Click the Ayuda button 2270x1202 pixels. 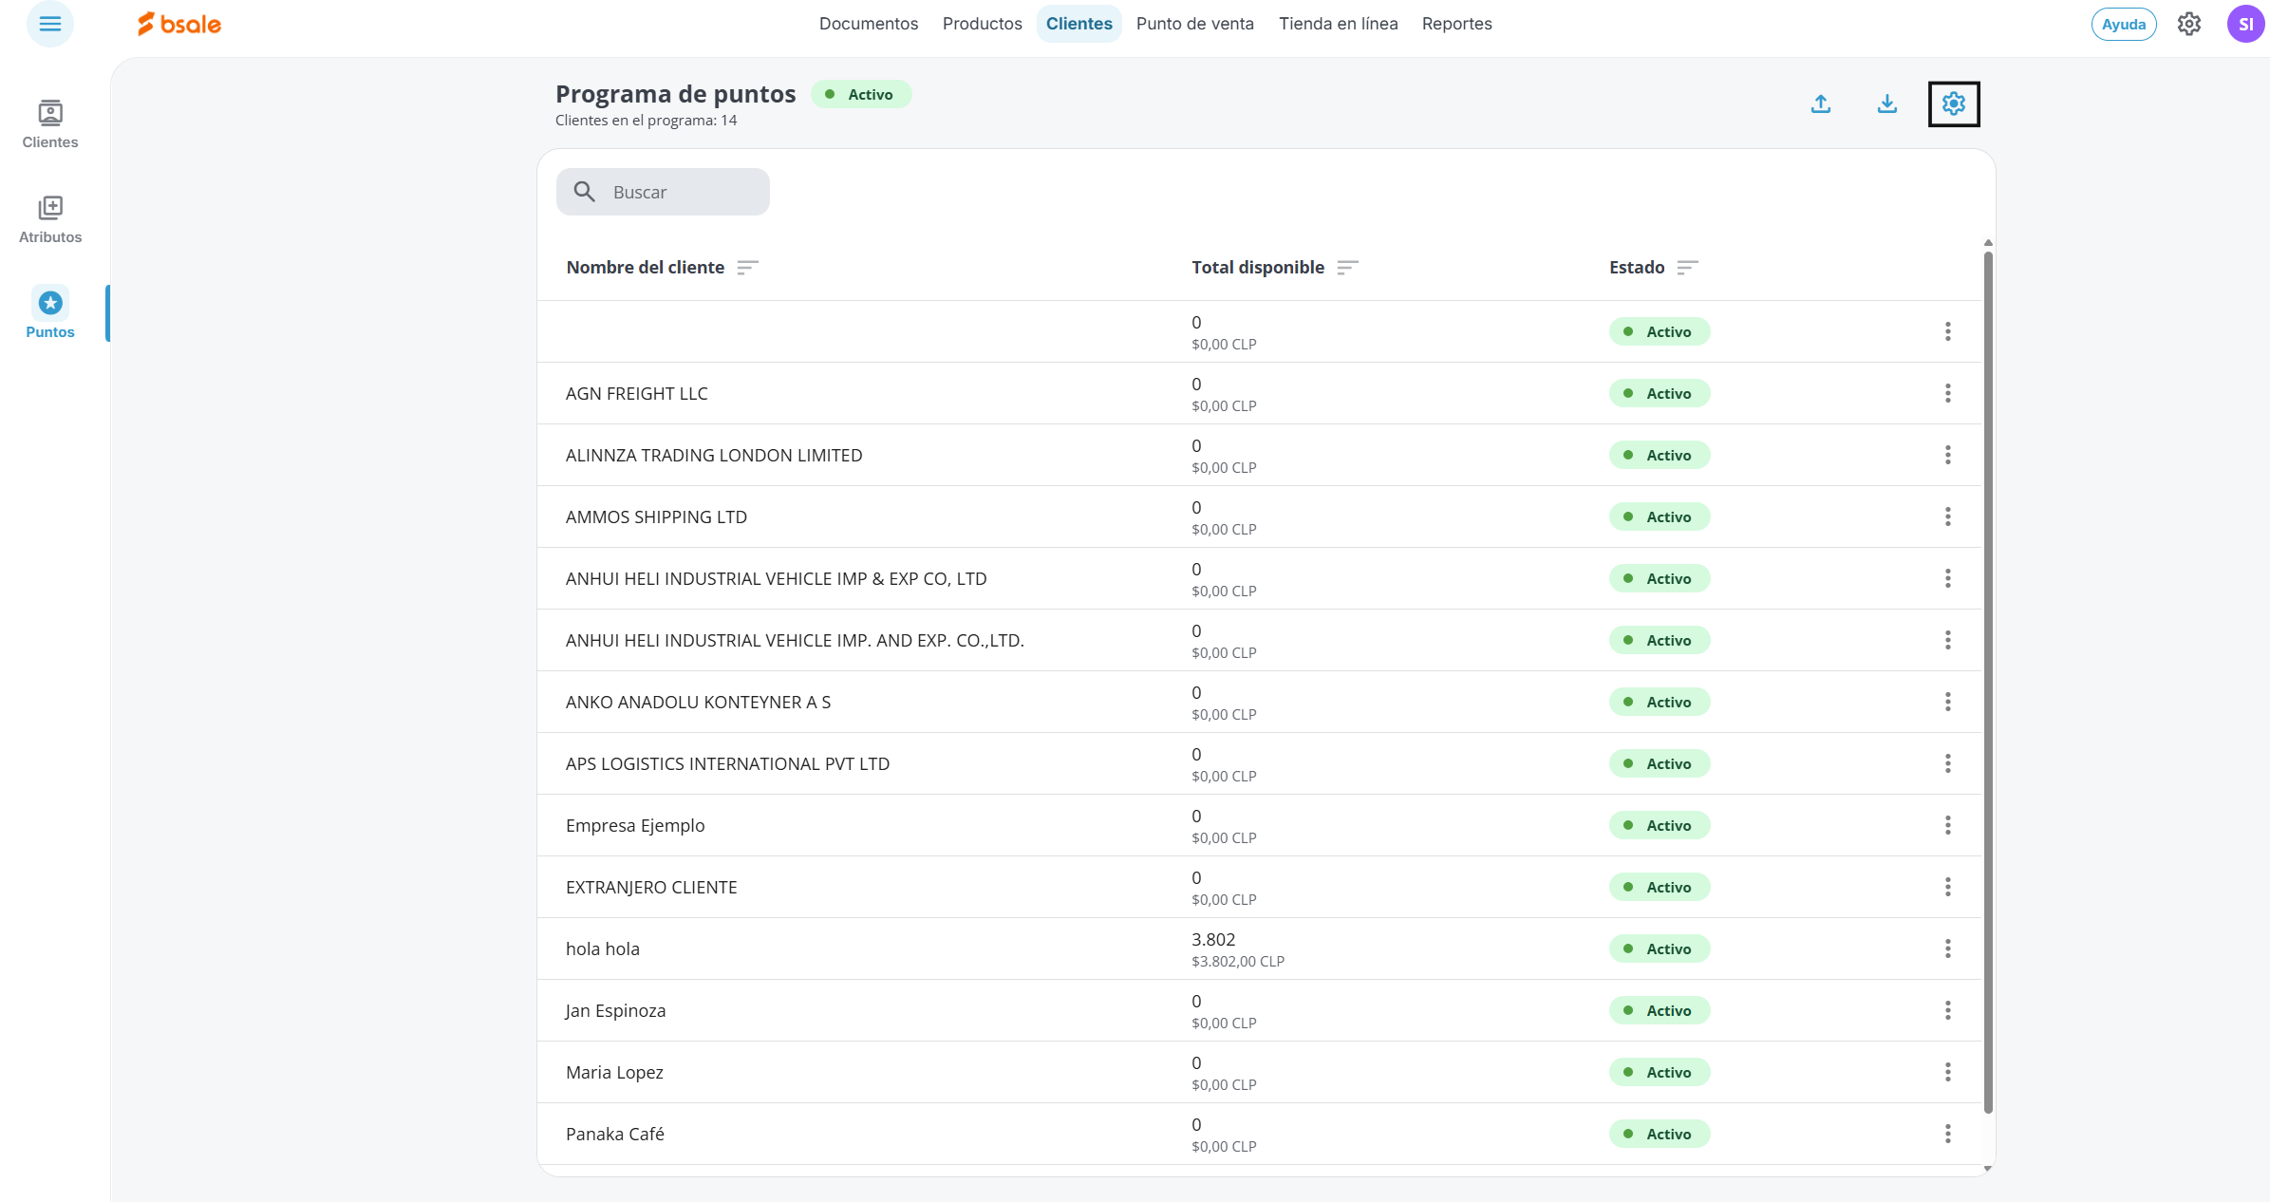2123,25
